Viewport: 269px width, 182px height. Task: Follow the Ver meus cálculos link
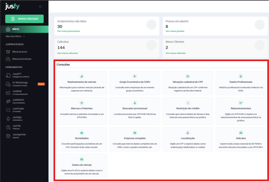(x=67, y=53)
